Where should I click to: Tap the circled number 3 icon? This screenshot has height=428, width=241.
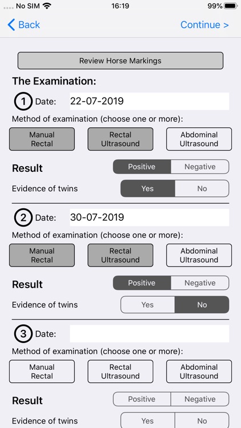click(23, 334)
